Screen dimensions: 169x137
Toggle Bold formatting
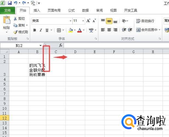35,30
